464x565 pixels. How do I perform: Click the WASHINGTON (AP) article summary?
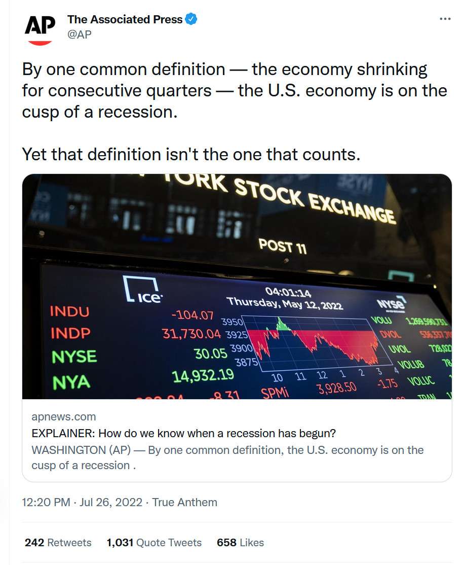pyautogui.click(x=227, y=457)
